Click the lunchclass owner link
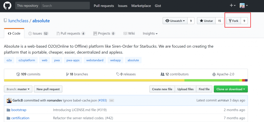Viewport: 264px width, 122px height. pos(18,21)
